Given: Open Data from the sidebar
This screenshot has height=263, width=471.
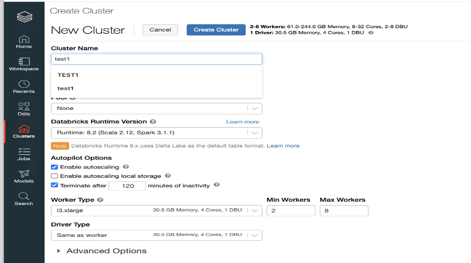Looking at the screenshot, I should (24, 109).
